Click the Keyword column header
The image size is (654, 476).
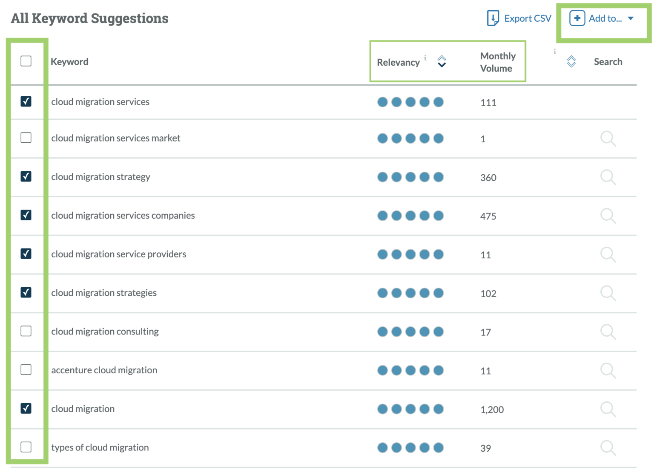(69, 62)
